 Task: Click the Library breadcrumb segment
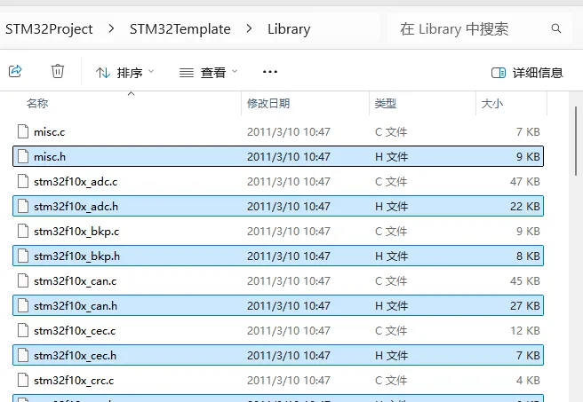click(289, 29)
